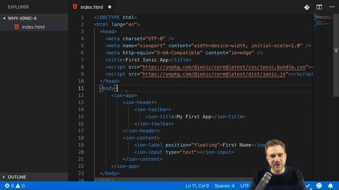339x190 pixels.
Task: Click the viewport meta tag on line 5
Action: [208, 46]
